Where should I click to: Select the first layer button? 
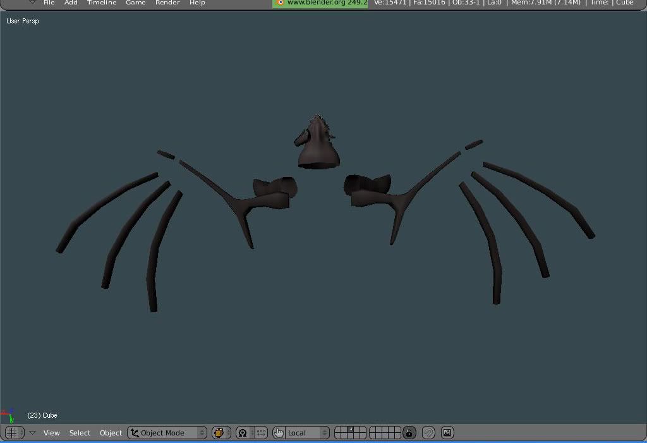coord(338,430)
